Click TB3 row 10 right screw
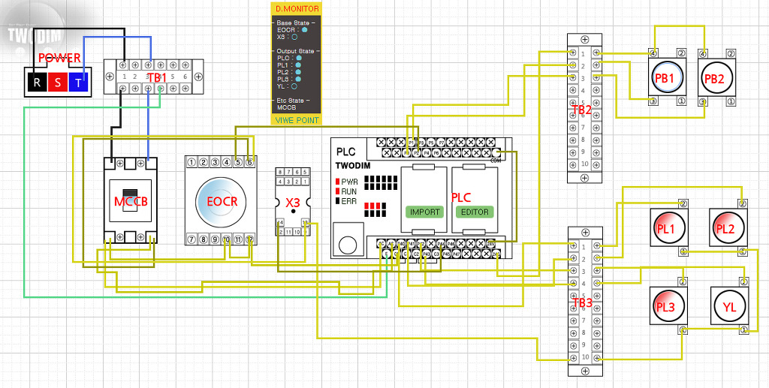Image resolution: width=769 pixels, height=388 pixels. coord(596,358)
